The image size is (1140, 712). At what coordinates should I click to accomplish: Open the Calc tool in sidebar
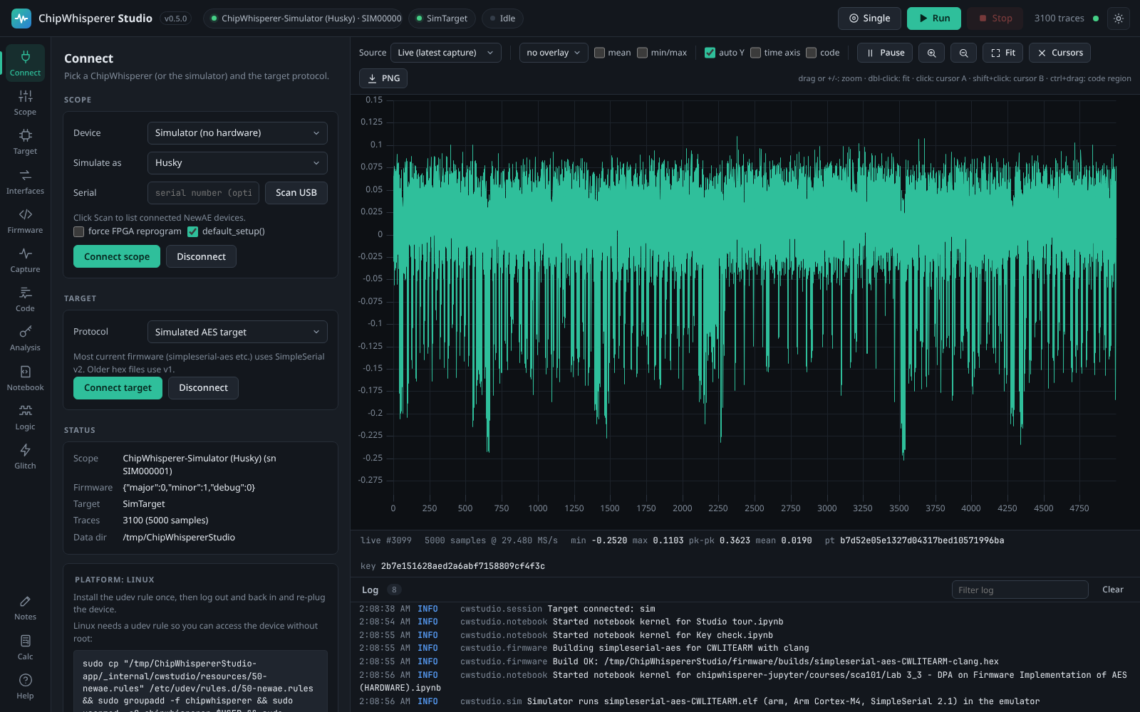pyautogui.click(x=25, y=647)
